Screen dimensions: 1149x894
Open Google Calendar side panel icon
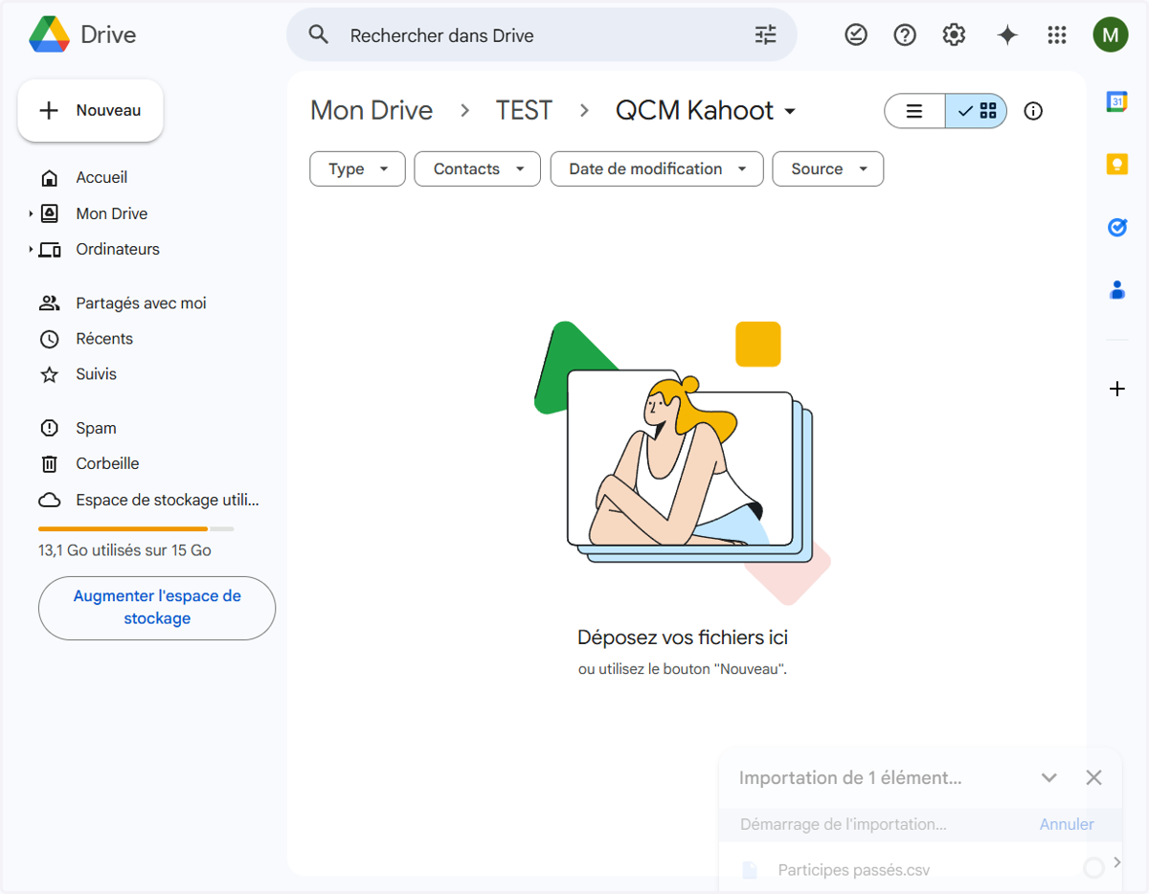click(1116, 101)
